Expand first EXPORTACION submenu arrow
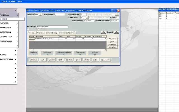The width and height of the screenshot is (179, 112). [17, 28]
